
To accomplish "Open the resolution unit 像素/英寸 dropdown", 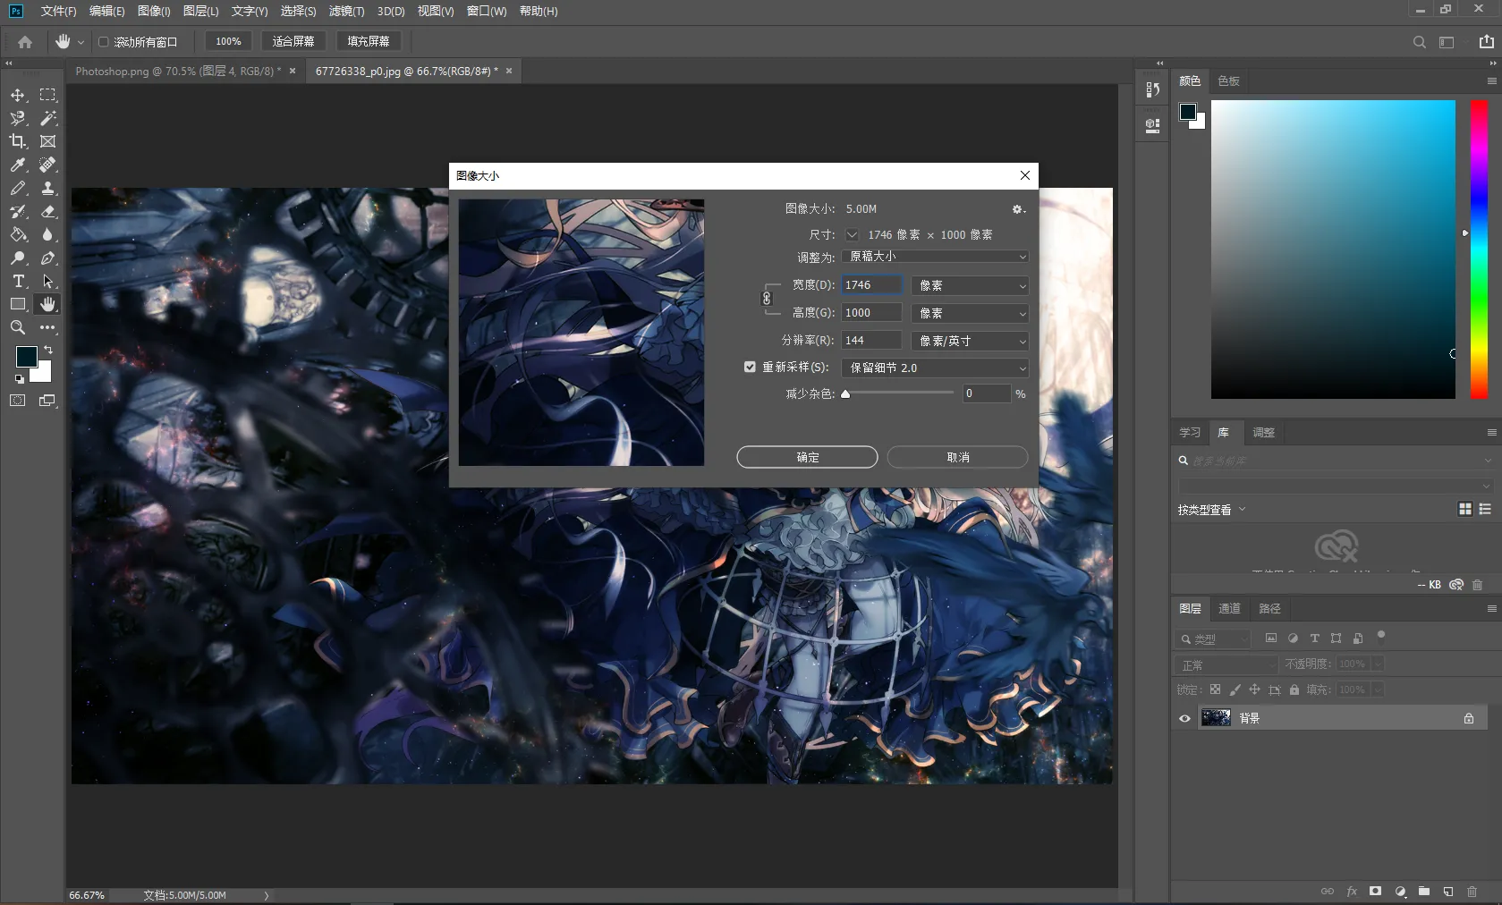I will coord(970,341).
